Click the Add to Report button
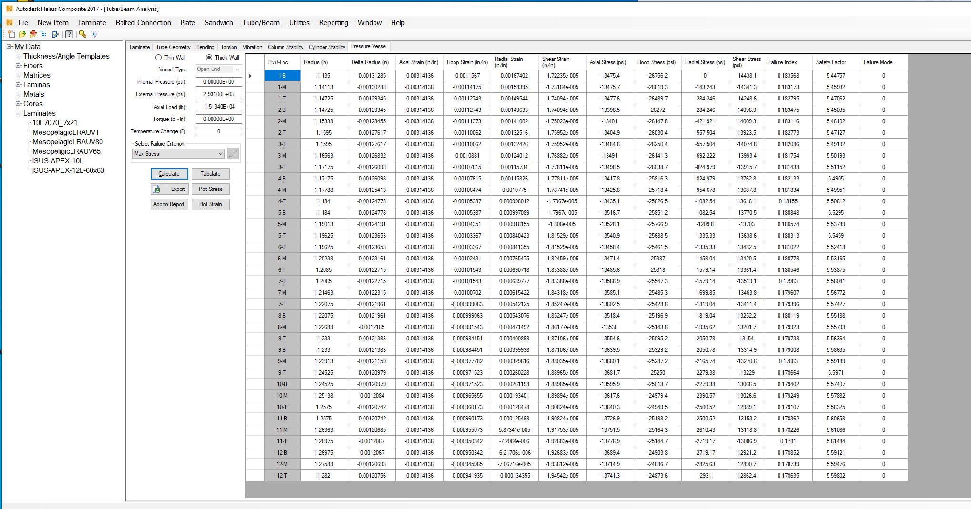Screen dimensions: 971x509 169,204
